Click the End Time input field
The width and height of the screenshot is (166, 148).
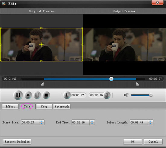coord(81,122)
